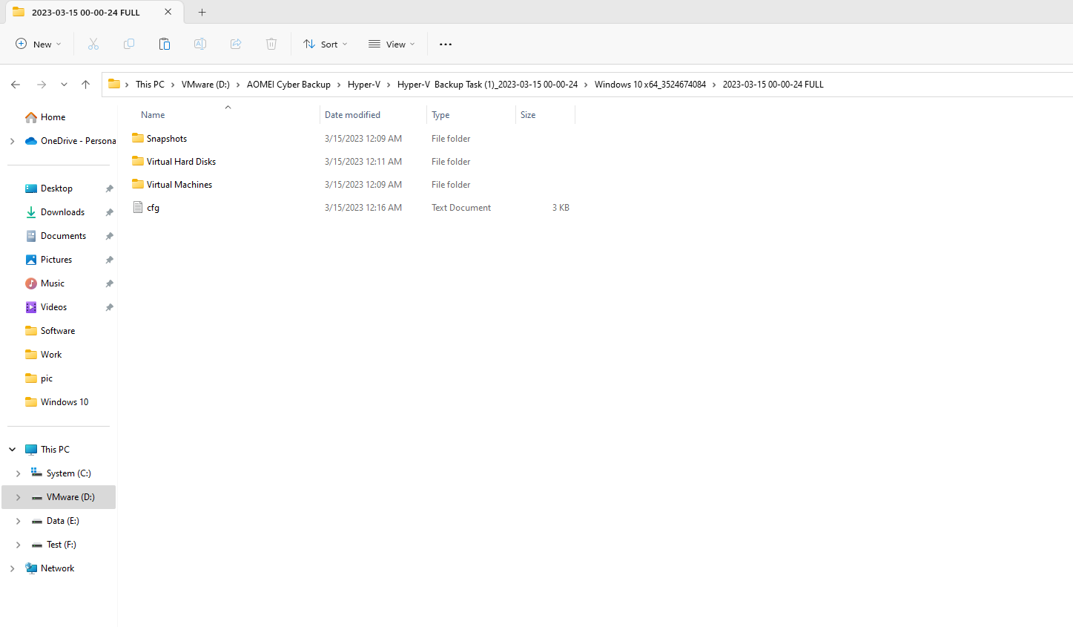Click the Paste clipboard icon
Screen dimensions: 1073x627
165,45
